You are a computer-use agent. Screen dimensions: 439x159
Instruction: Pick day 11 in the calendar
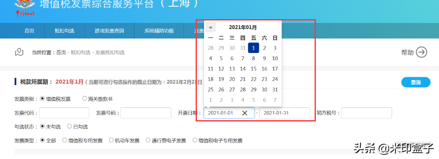point(211,69)
